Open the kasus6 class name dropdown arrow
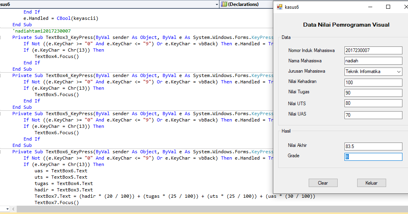The width and height of the screenshot is (408, 214). (217, 4)
